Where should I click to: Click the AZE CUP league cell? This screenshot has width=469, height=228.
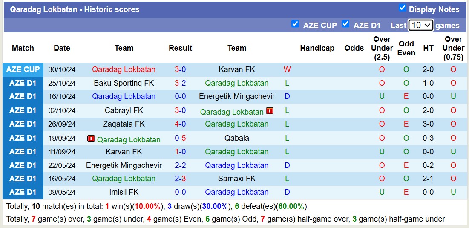coord(23,69)
